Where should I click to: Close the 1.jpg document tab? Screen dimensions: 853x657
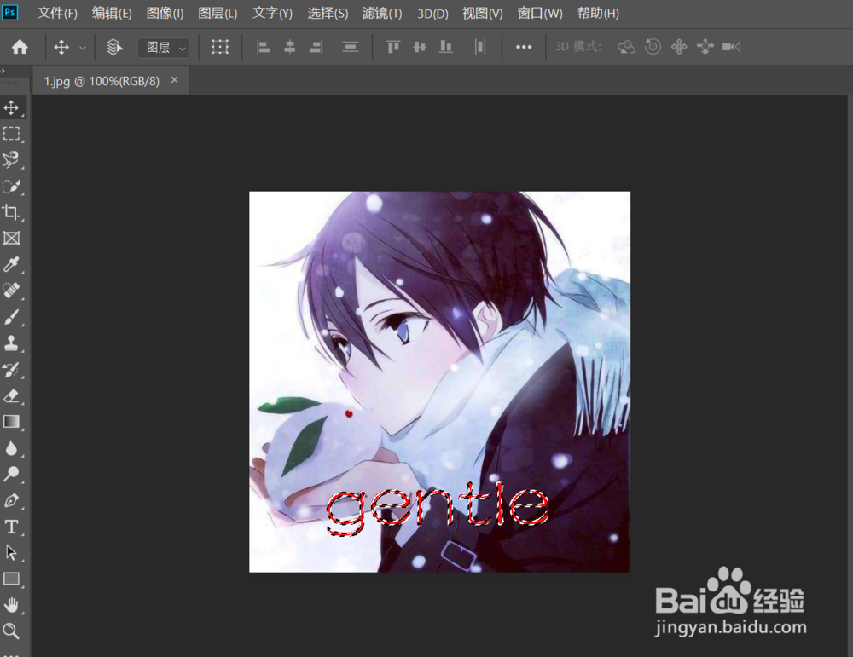[x=175, y=80]
